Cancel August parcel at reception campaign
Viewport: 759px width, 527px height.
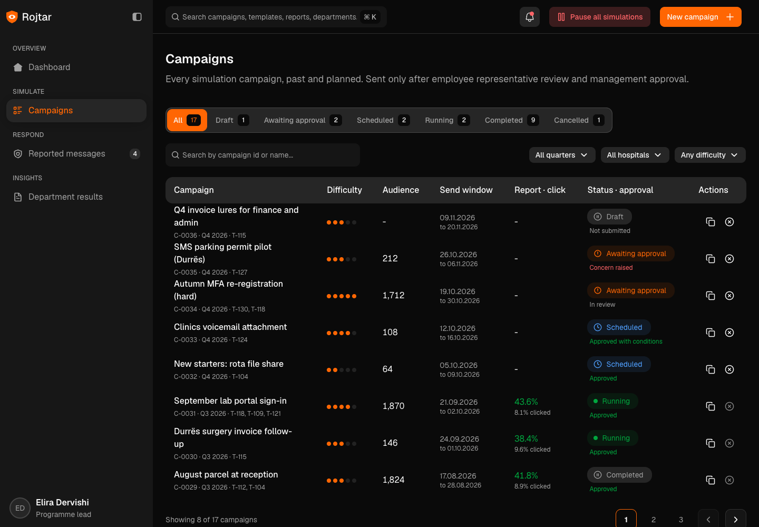(729, 480)
